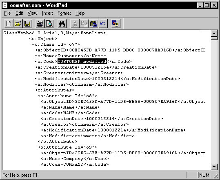Click the Copy toolbar icon
Image resolution: width=220 pixels, height=180 pixels.
click(x=84, y=24)
